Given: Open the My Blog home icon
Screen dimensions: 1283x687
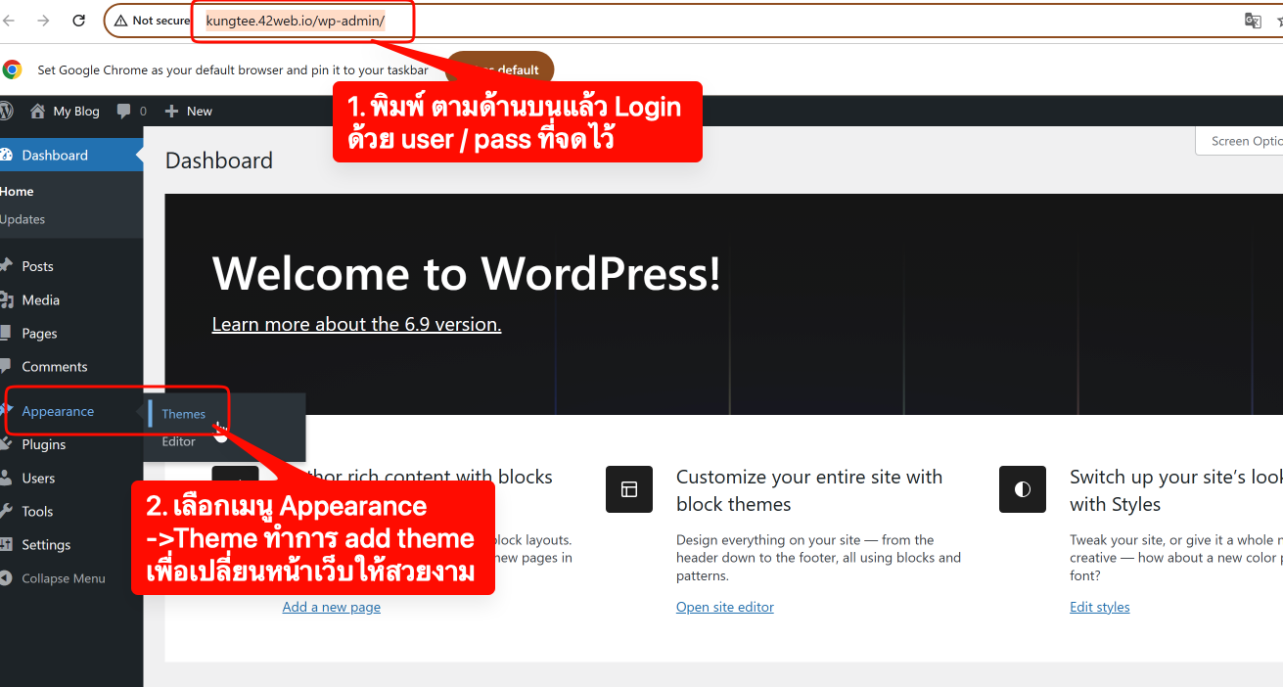Looking at the screenshot, I should coord(38,111).
